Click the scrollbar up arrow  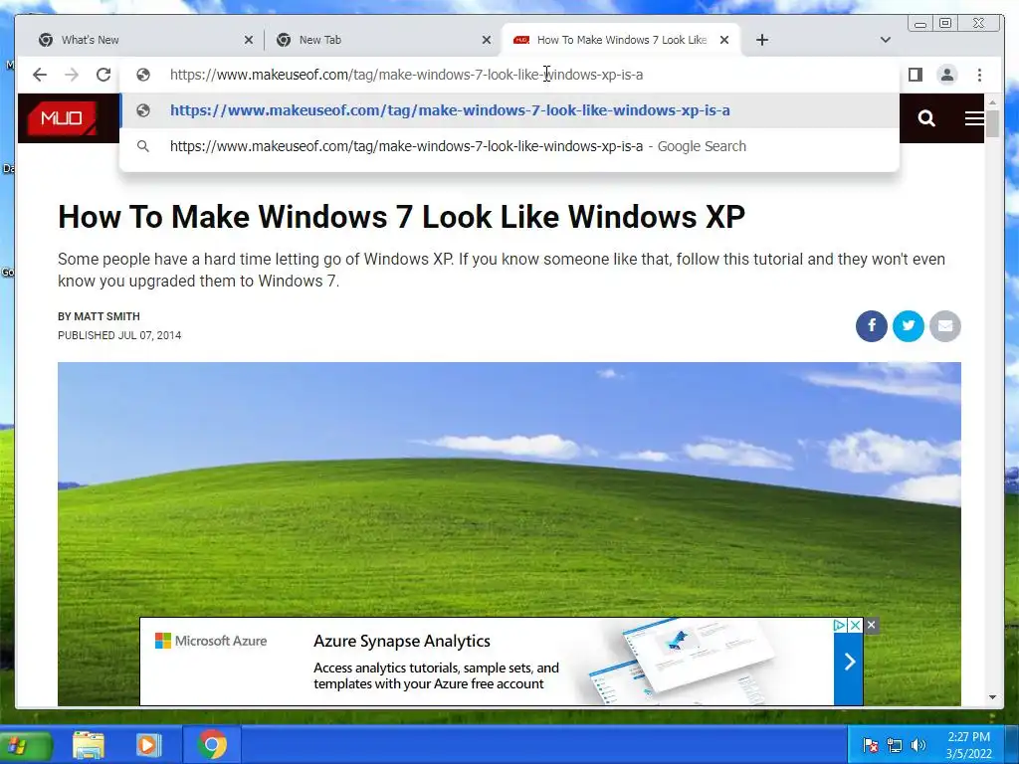[x=992, y=102]
